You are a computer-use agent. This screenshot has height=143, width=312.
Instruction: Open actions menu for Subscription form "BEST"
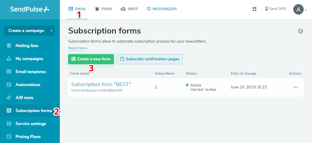pos(296,87)
